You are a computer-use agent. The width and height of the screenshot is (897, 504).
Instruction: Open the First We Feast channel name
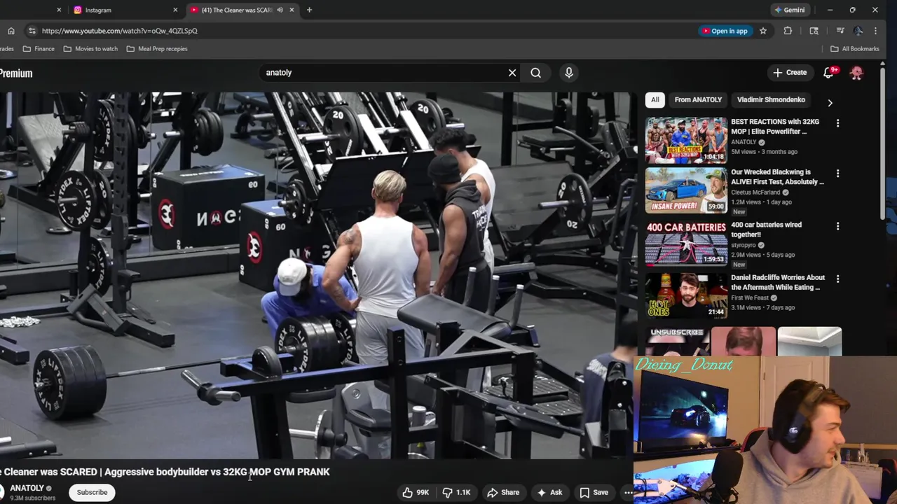click(x=750, y=298)
